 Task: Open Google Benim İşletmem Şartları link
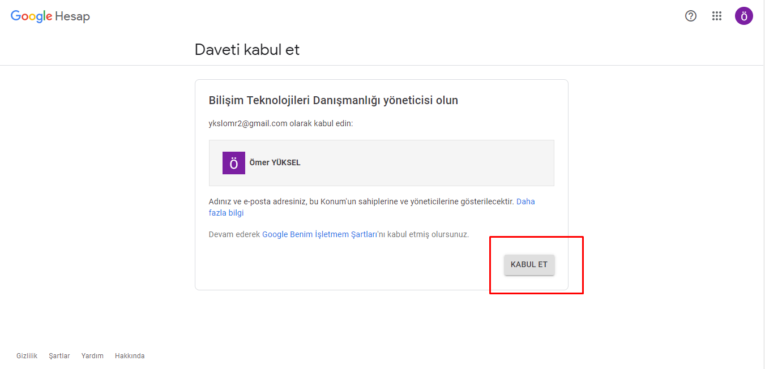319,234
